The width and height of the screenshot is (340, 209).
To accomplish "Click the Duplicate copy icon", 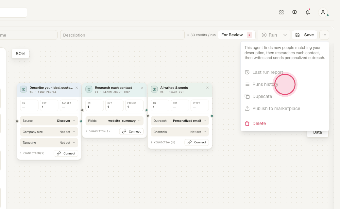I will point(247,96).
